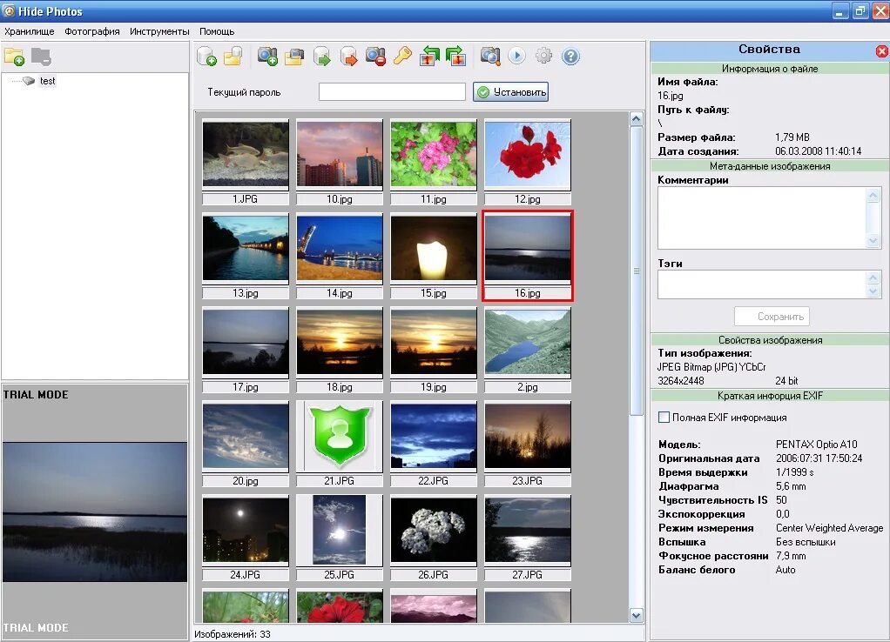Click the key password icon
The width and height of the screenshot is (890, 642).
[402, 57]
